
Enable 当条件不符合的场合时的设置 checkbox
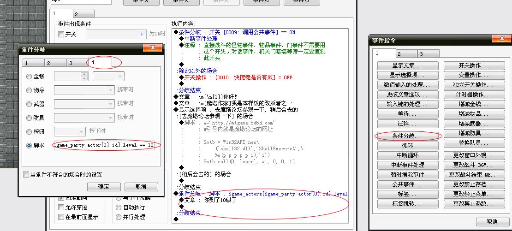coord(26,175)
